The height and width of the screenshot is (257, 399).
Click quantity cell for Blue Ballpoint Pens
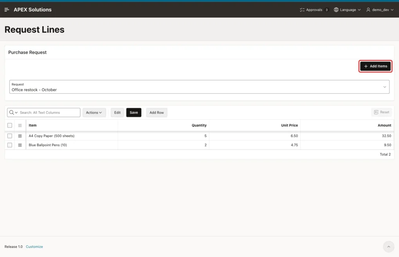(163, 145)
